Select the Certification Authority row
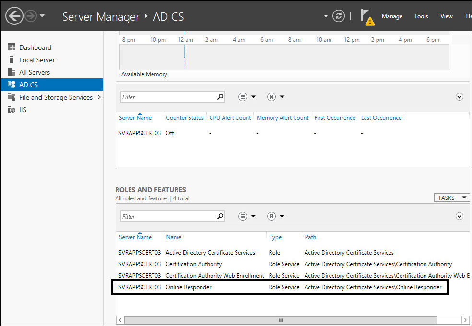 click(293, 264)
